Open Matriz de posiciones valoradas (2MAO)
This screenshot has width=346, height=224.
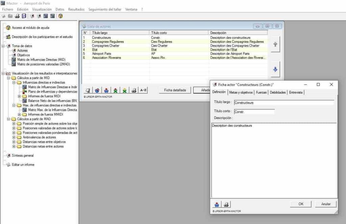click(44, 64)
